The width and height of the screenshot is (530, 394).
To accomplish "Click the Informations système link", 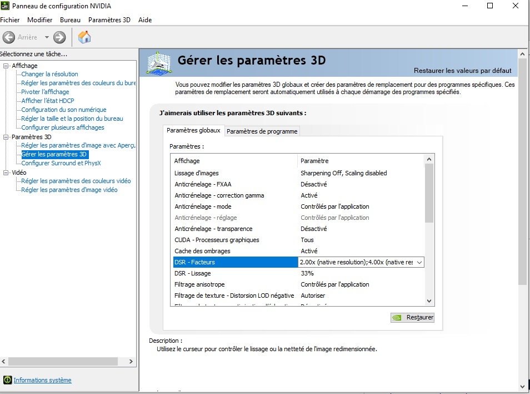I will [42, 380].
